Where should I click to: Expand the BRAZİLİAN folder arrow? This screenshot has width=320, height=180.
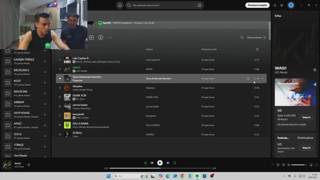45,93
